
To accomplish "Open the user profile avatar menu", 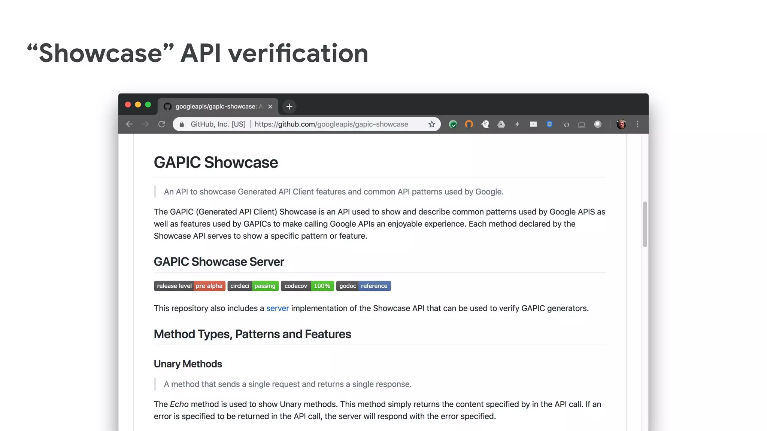I will coord(621,124).
